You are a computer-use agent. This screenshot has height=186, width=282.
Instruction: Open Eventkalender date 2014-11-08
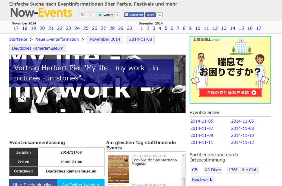pyautogui.click(x=243, y=129)
